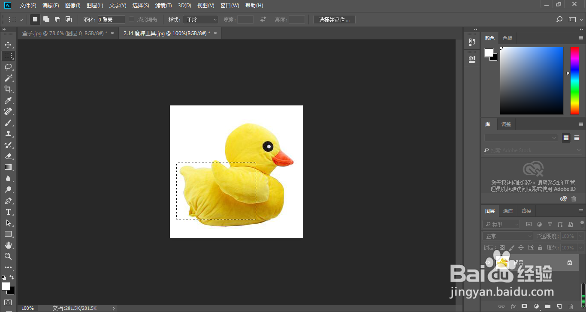Switch to the 盒子.jpg document tab

coord(64,33)
